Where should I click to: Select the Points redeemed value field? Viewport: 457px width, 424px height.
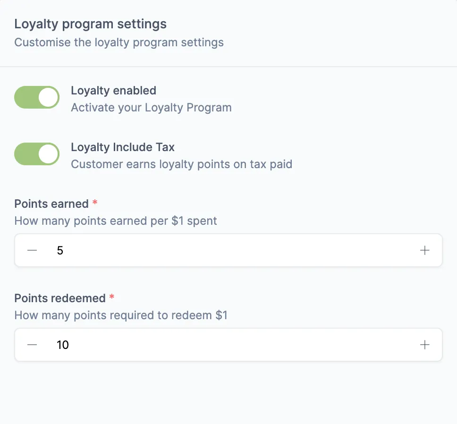tap(189, 345)
